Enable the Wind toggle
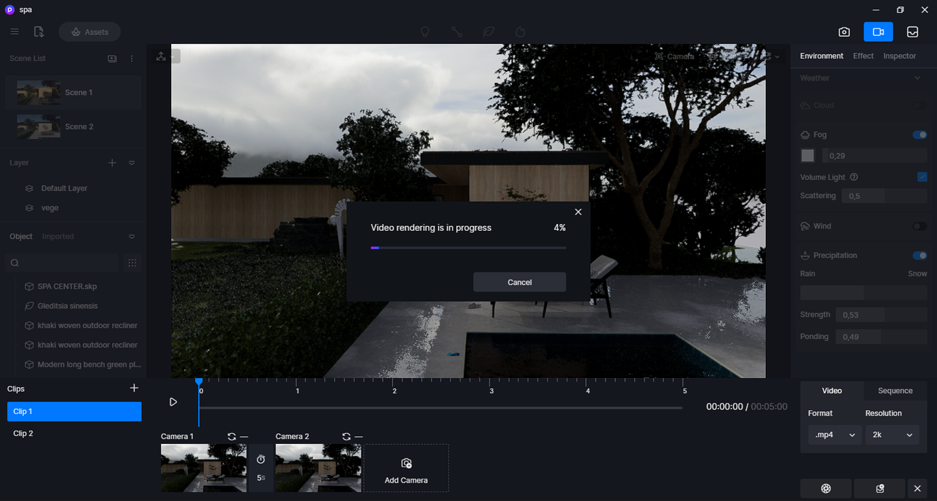This screenshot has height=501, width=937. pos(920,226)
